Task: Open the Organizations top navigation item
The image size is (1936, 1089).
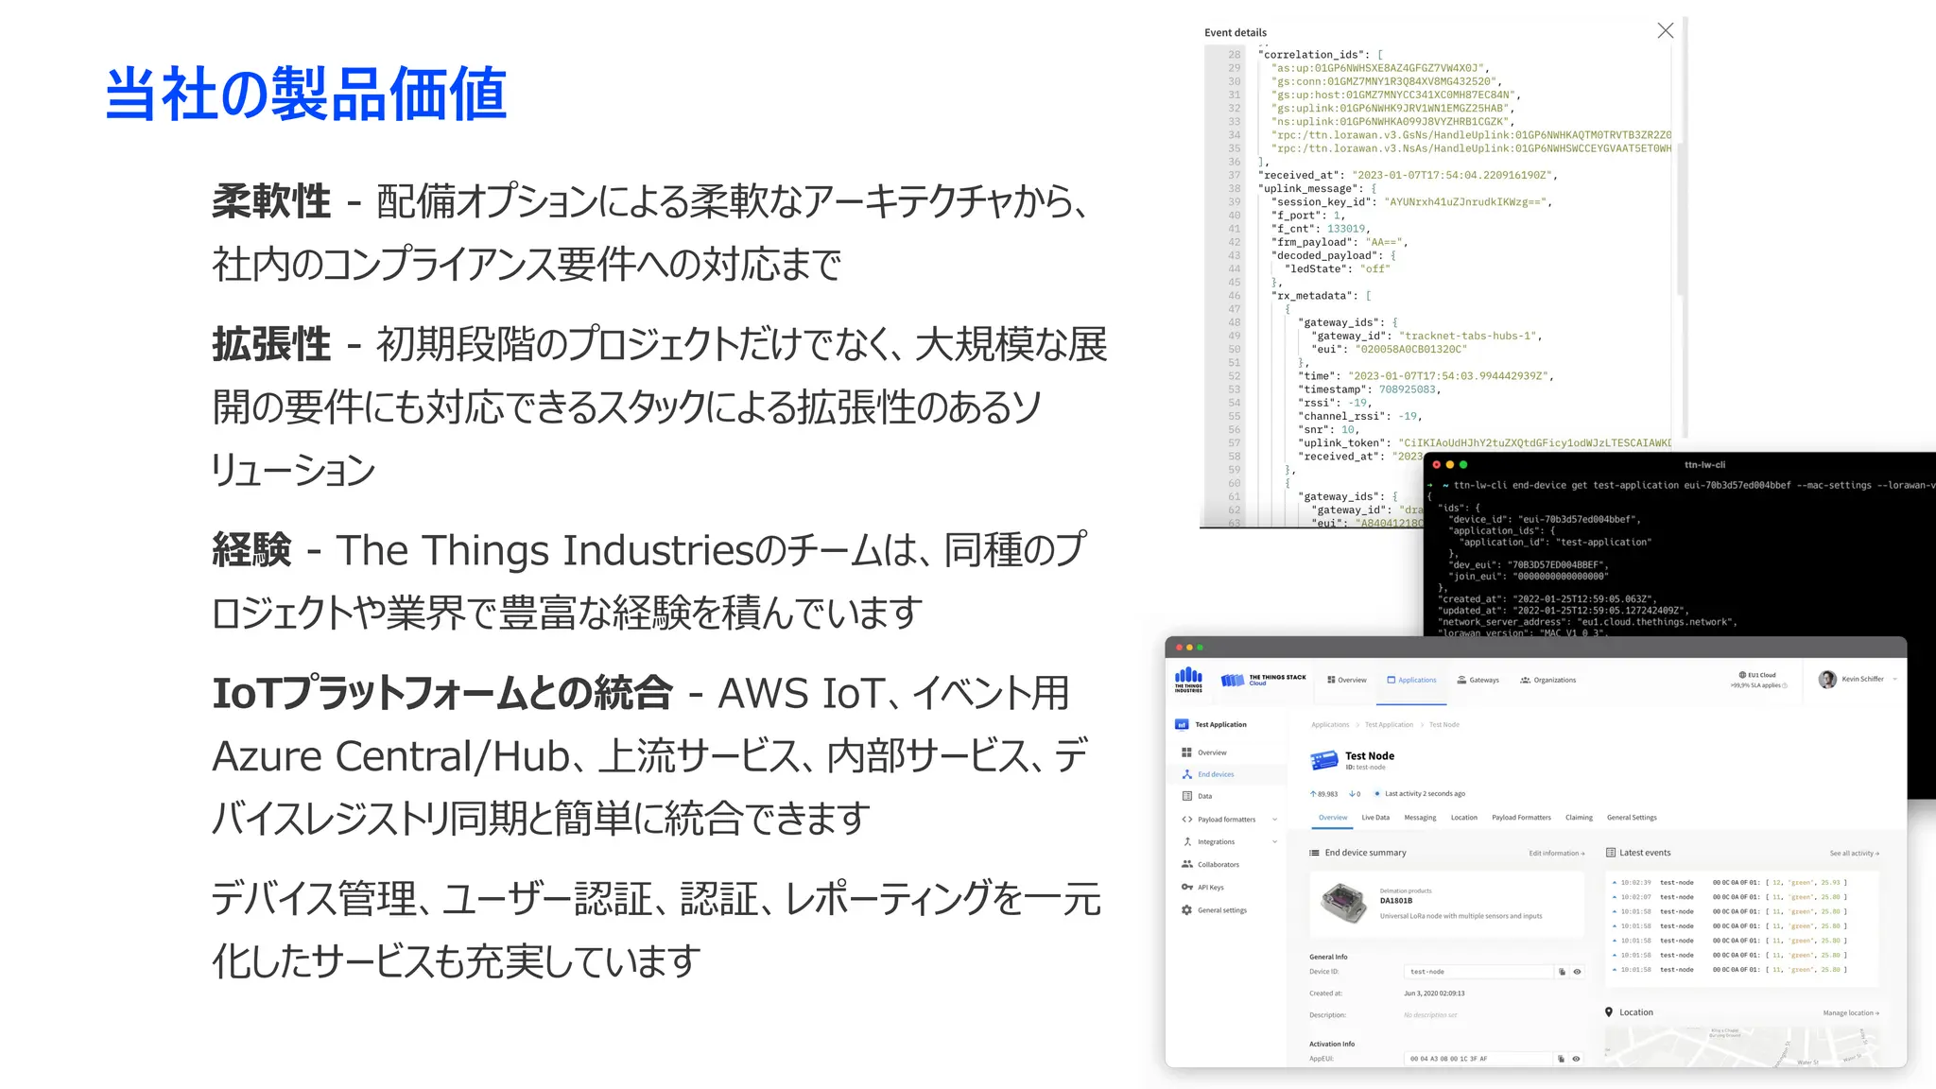Action: coord(1547,680)
